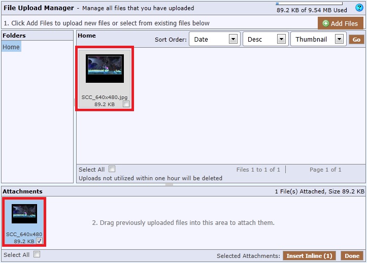The height and width of the screenshot is (263, 367).
Task: Open the Home folder in Folders
Action: [x=11, y=47]
